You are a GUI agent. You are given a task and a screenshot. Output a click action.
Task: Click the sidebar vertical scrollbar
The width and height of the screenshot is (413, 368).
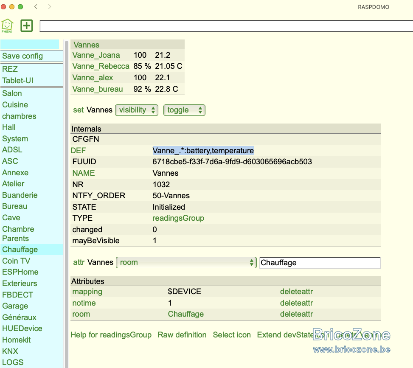point(67,204)
